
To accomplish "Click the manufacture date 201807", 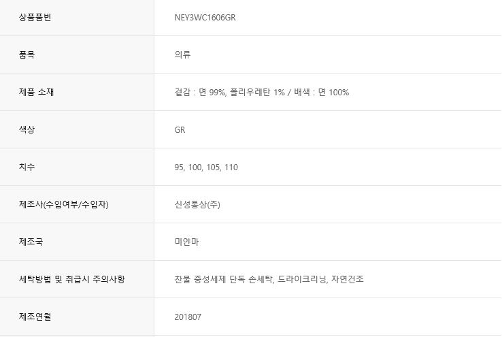I will click(188, 317).
